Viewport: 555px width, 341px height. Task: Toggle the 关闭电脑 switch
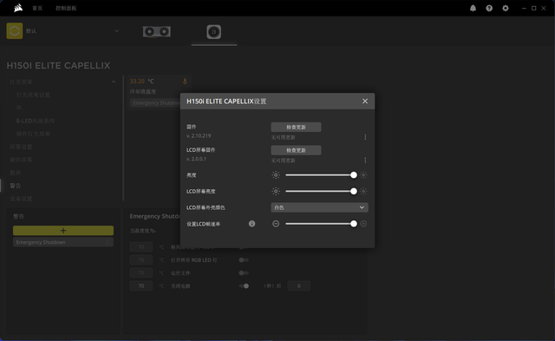[244, 285]
